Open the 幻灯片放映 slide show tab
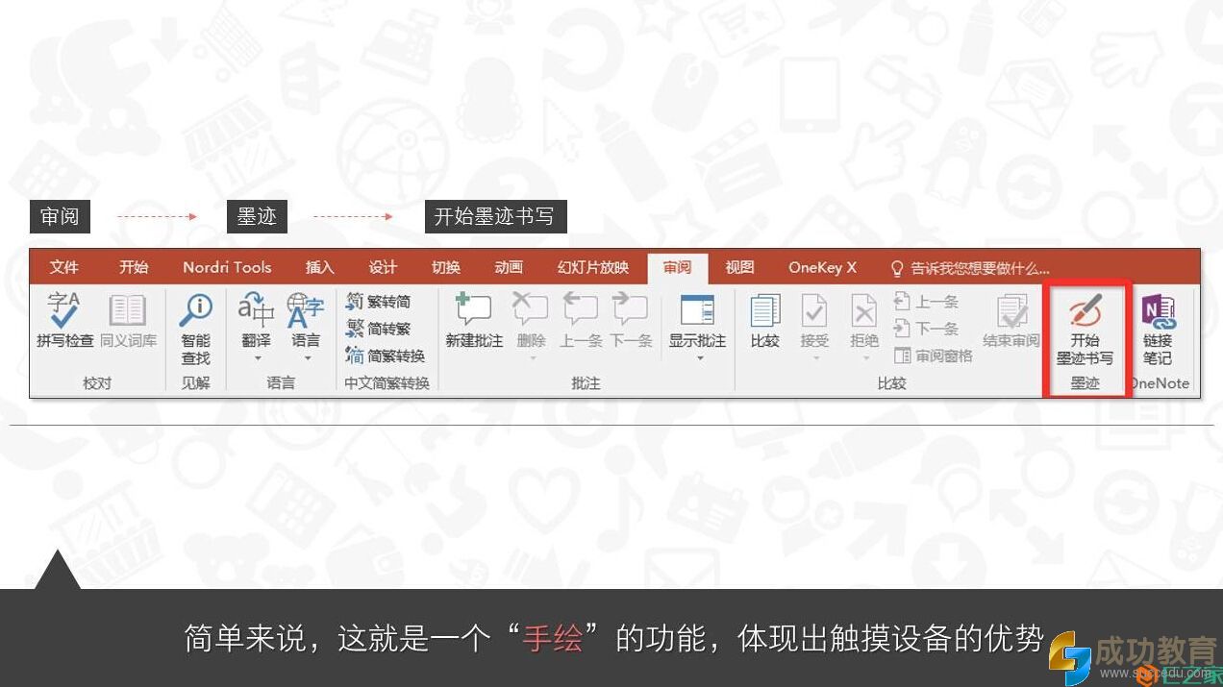 pyautogui.click(x=592, y=267)
